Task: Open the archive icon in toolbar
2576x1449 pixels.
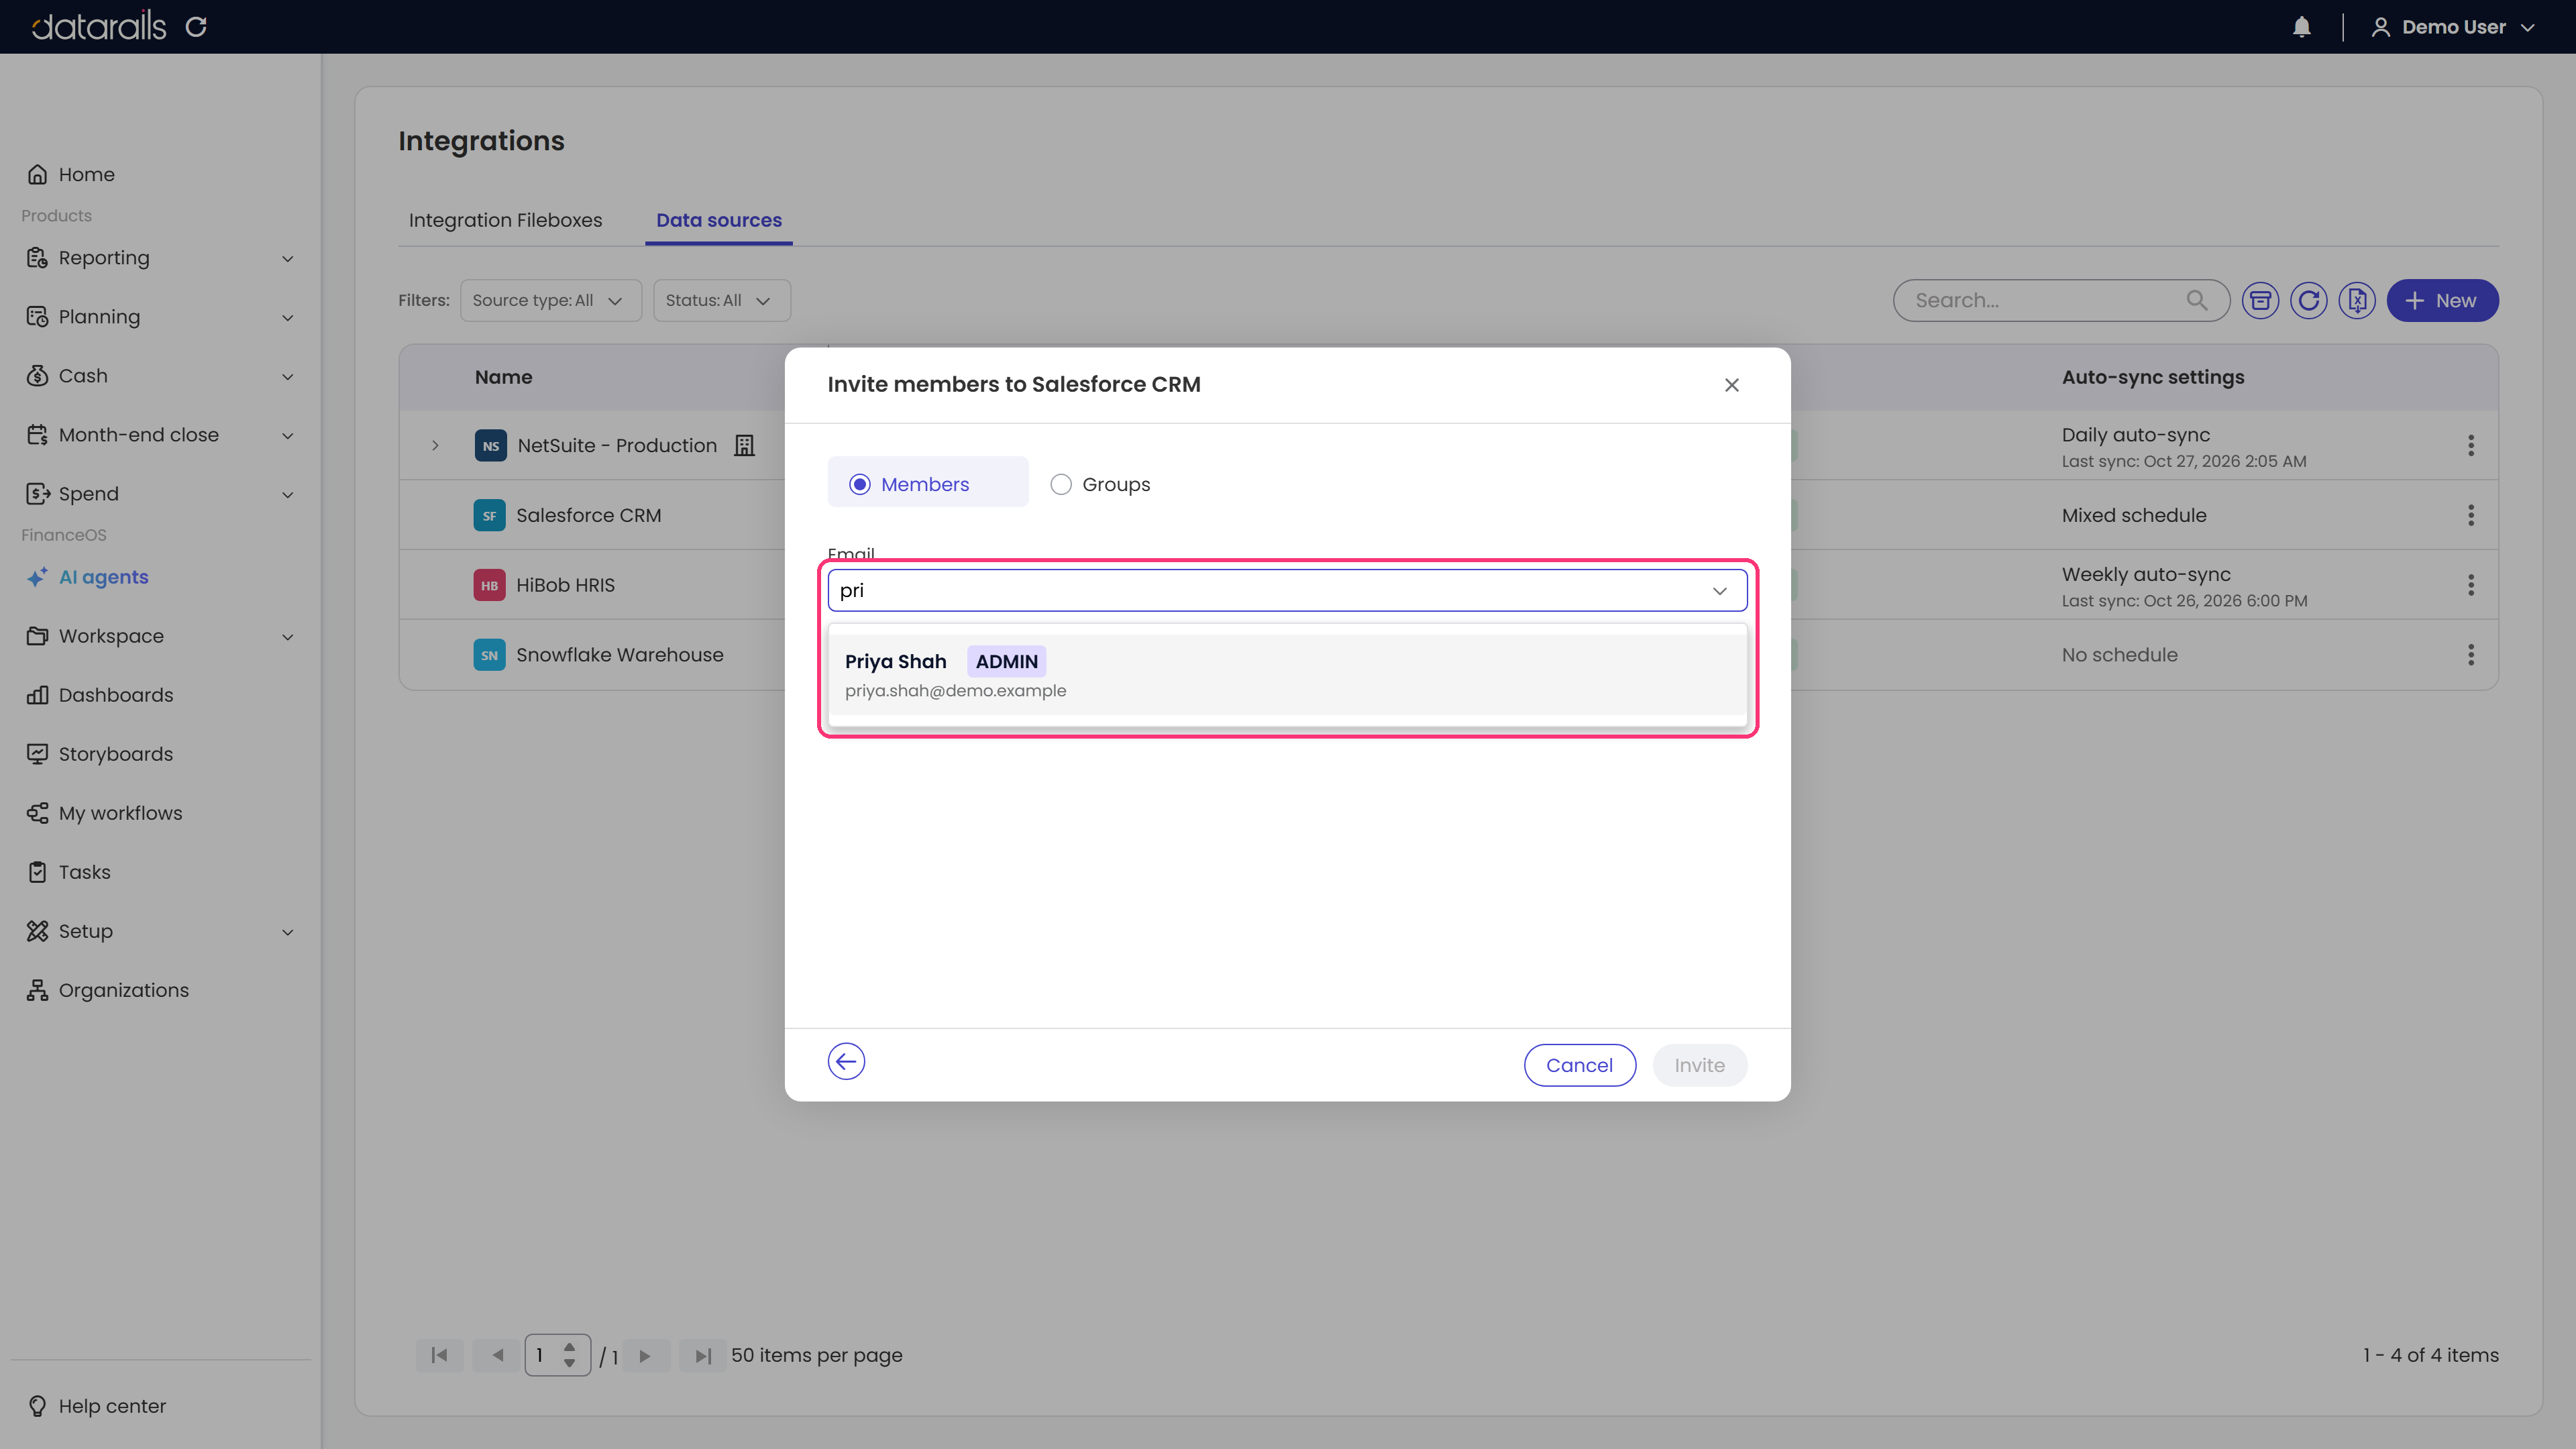Action: (x=2260, y=300)
